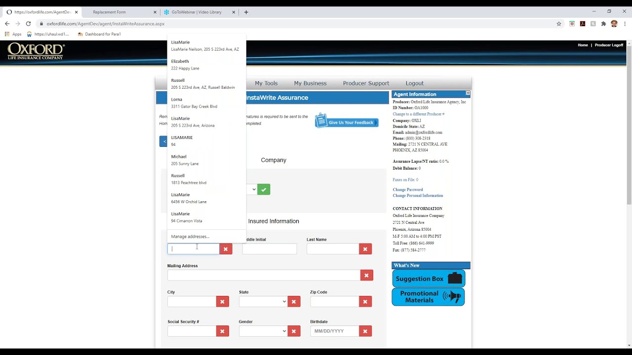Select autofill entry Russell, 205 S 223rd Ave

point(206,84)
